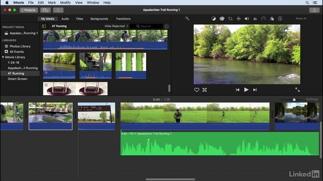
Task: Collapse the iMovie Library disclosure triangle
Action: (3, 57)
